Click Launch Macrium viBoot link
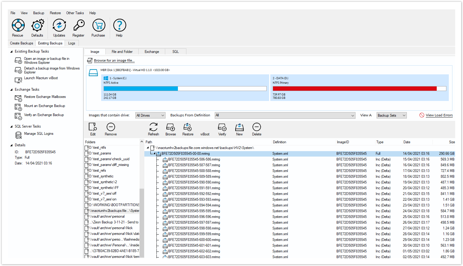The width and height of the screenshot is (463, 266). (41, 78)
